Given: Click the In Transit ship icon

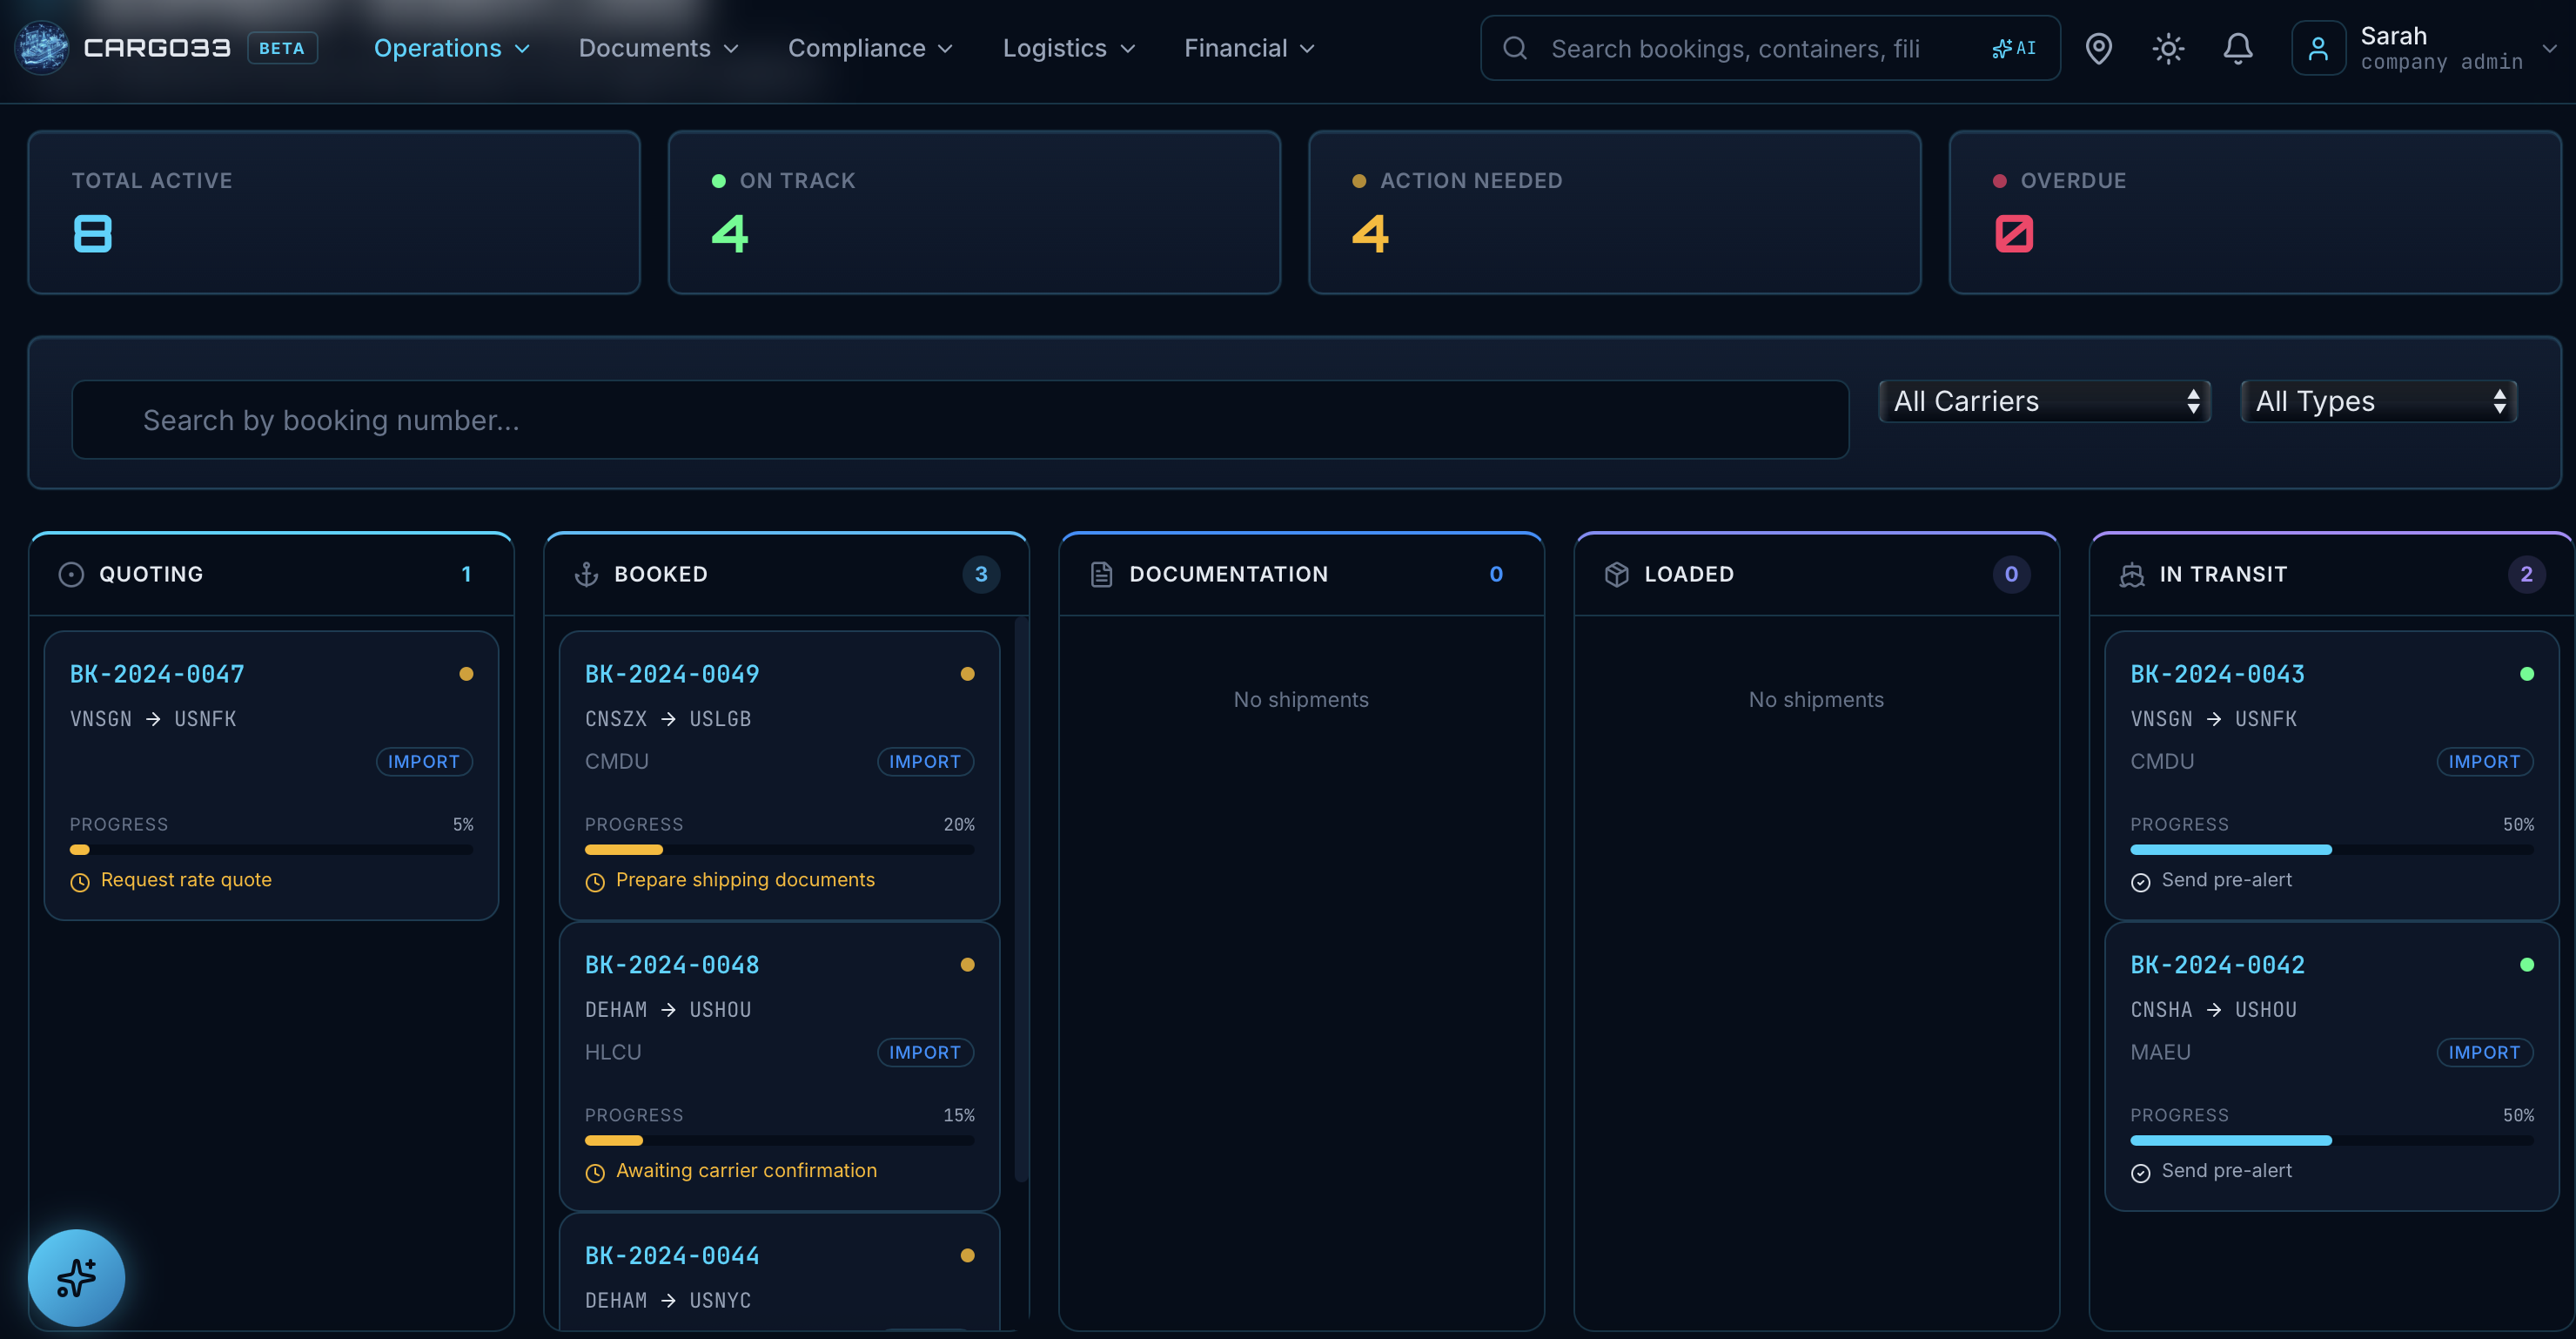Looking at the screenshot, I should 2131,574.
